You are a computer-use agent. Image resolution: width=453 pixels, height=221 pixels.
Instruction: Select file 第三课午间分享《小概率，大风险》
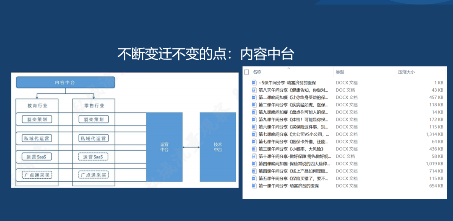[291, 149]
